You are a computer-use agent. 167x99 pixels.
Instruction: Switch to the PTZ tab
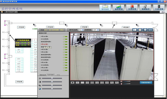tap(58, 75)
